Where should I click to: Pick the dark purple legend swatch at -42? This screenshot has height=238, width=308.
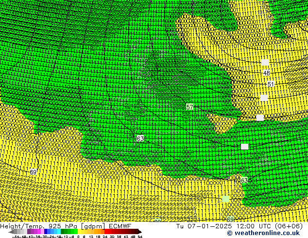(29, 232)
